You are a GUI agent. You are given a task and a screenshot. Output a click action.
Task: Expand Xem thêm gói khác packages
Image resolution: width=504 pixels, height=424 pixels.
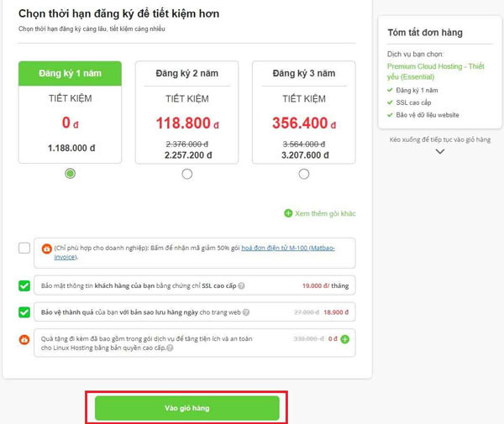[325, 213]
